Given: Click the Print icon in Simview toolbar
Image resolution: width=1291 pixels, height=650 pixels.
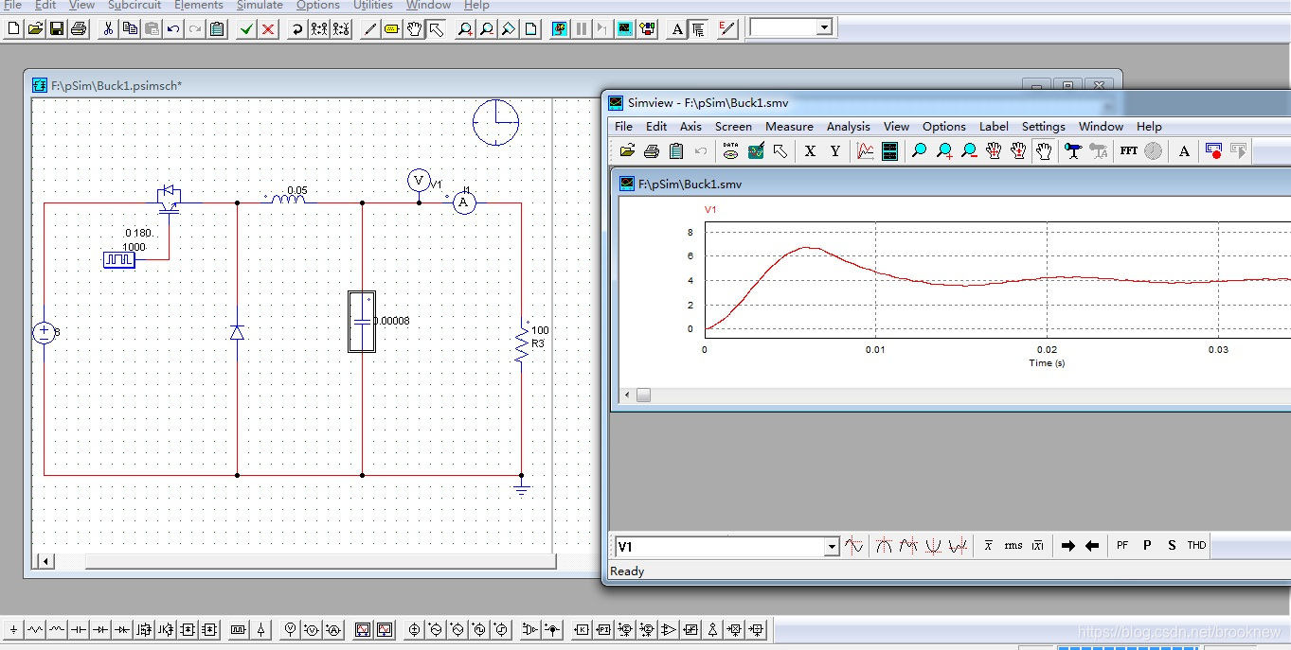Looking at the screenshot, I should point(652,150).
